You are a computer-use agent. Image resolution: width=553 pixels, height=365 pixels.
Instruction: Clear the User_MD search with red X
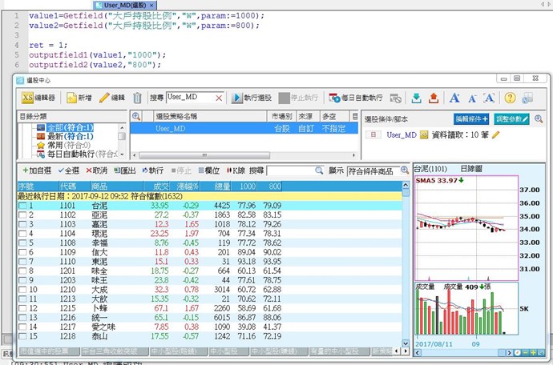click(x=219, y=98)
